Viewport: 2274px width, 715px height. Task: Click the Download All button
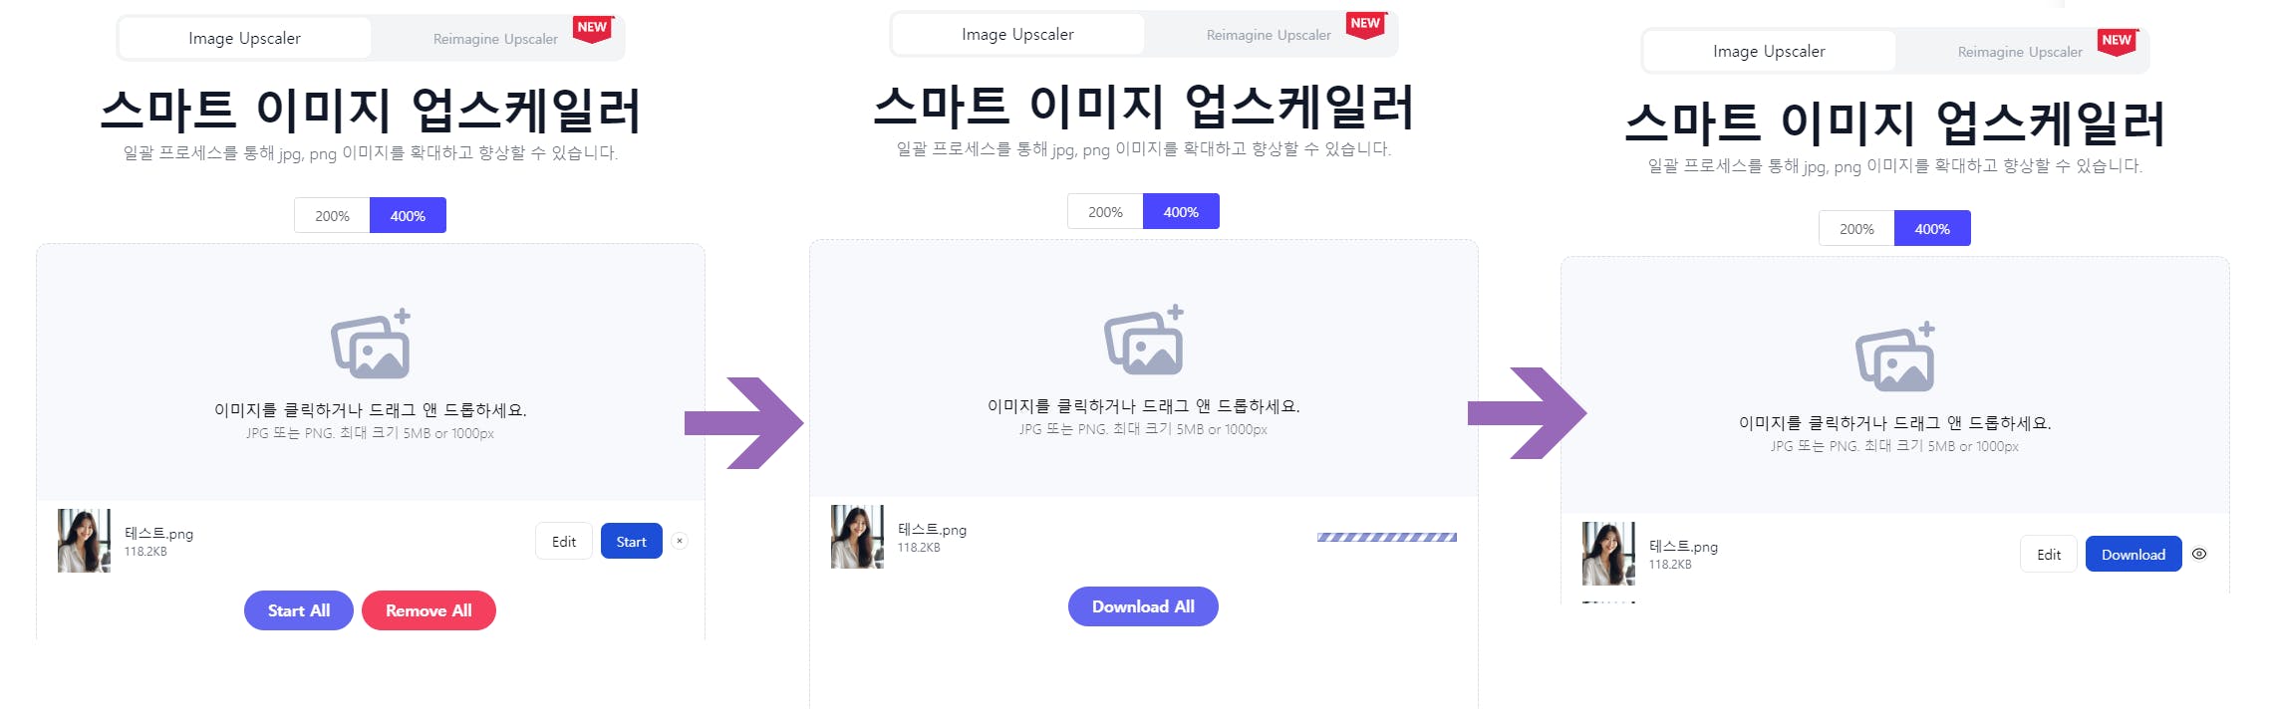[1143, 606]
